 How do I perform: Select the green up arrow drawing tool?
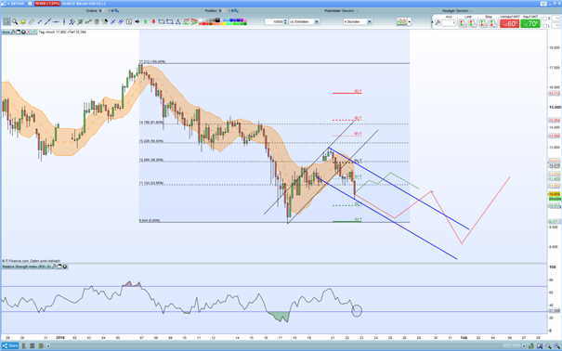[x=145, y=21]
